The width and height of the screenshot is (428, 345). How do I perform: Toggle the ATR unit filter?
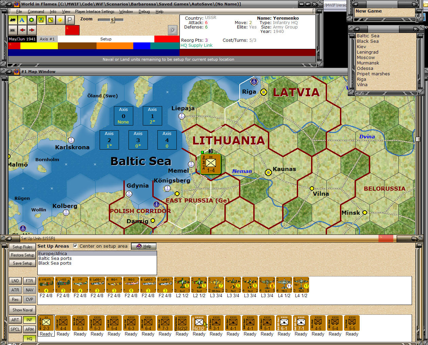pos(15,290)
